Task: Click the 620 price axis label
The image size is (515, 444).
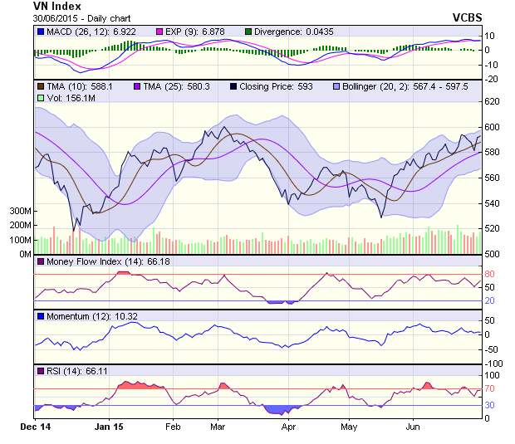Action: tap(494, 100)
